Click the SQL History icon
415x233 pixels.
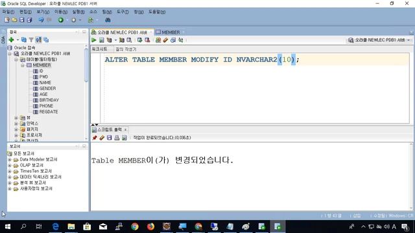click(x=173, y=40)
